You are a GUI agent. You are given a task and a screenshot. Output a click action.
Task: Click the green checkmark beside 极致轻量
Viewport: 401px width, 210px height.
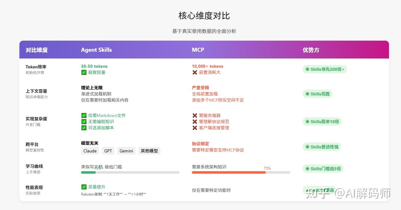[x=84, y=72]
